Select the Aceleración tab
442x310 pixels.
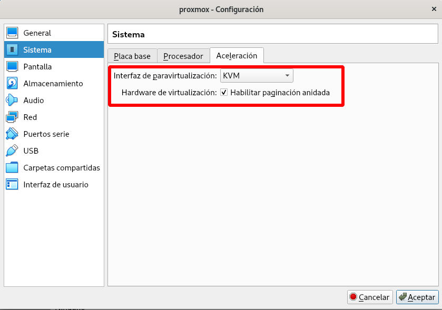pos(237,56)
